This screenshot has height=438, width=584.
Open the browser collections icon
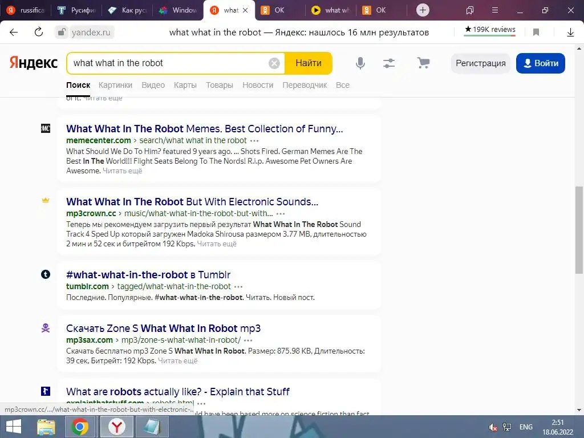470,10
